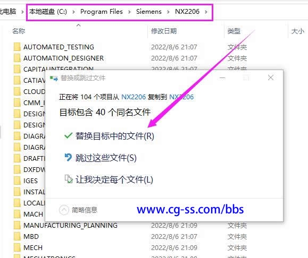Select the AUTOMATION_DESIGNER folder icon

point(17,58)
